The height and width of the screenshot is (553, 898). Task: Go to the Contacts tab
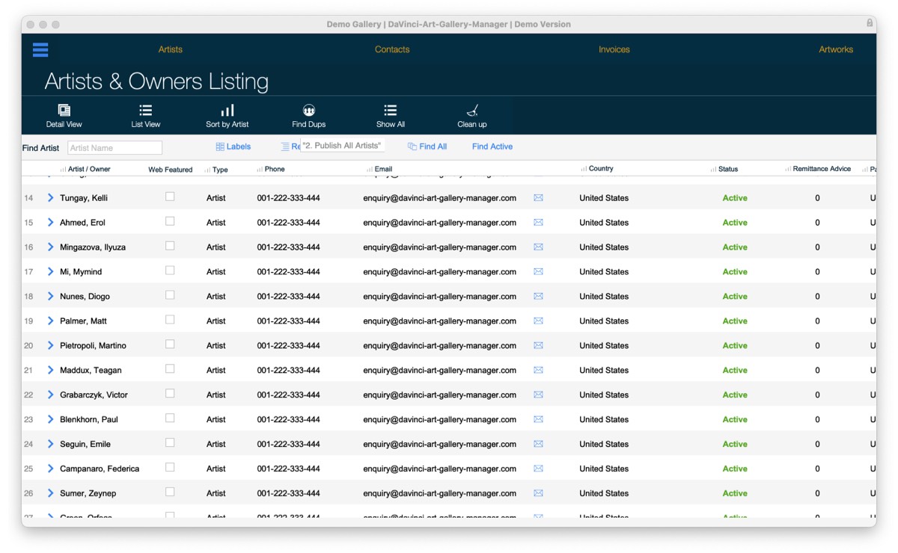point(392,50)
